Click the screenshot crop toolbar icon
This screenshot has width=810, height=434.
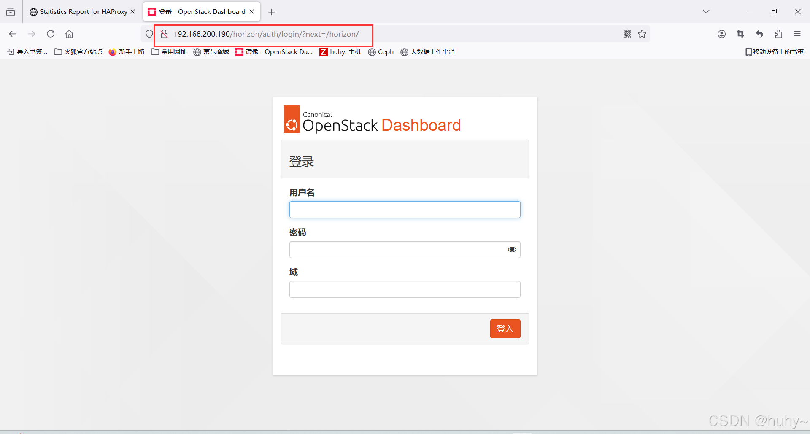tap(740, 34)
